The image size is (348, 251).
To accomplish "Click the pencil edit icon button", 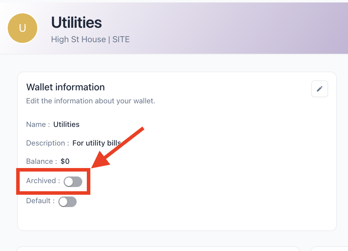I will coord(320,89).
